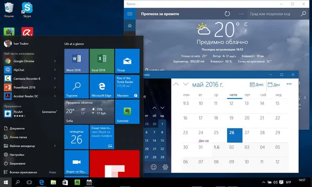Expand Camtasia Recorder 8 jump list arrow
This screenshot has width=312, height=187.
(x=55, y=78)
